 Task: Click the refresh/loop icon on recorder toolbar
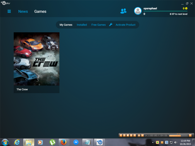[x=139, y=135]
